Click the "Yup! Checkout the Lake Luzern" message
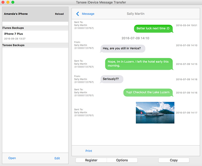 (148, 92)
